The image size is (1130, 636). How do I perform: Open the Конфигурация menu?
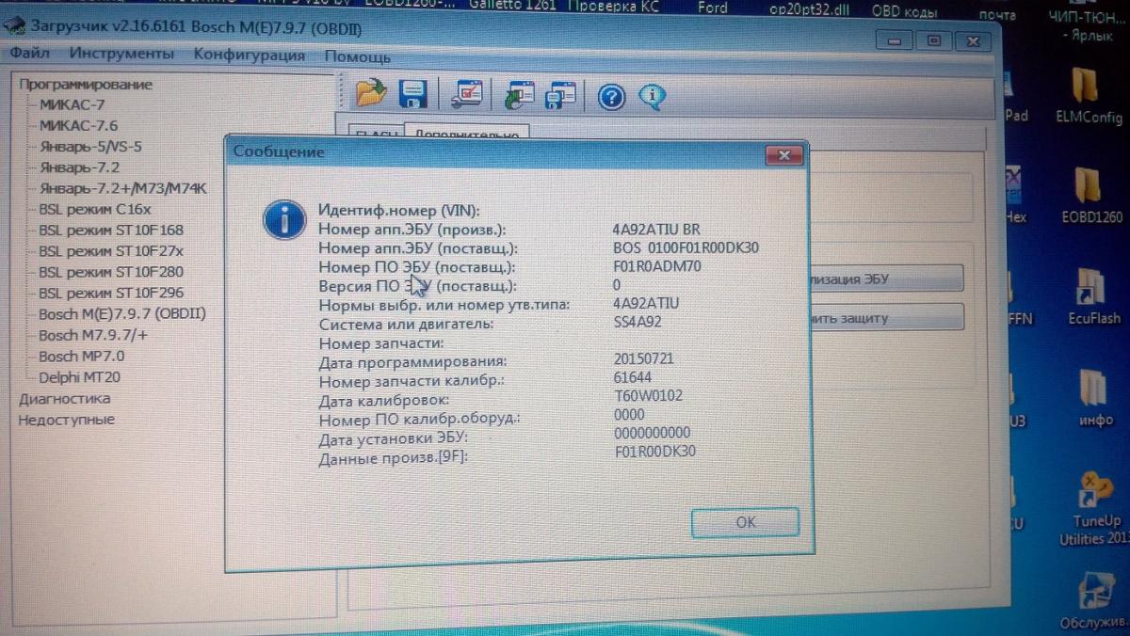click(x=249, y=55)
